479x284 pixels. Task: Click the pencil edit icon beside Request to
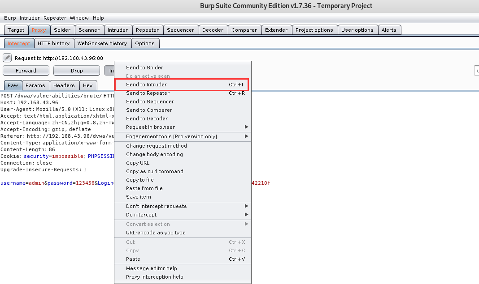pyautogui.click(x=7, y=58)
